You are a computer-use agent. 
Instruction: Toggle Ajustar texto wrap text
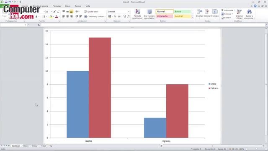(91, 11)
